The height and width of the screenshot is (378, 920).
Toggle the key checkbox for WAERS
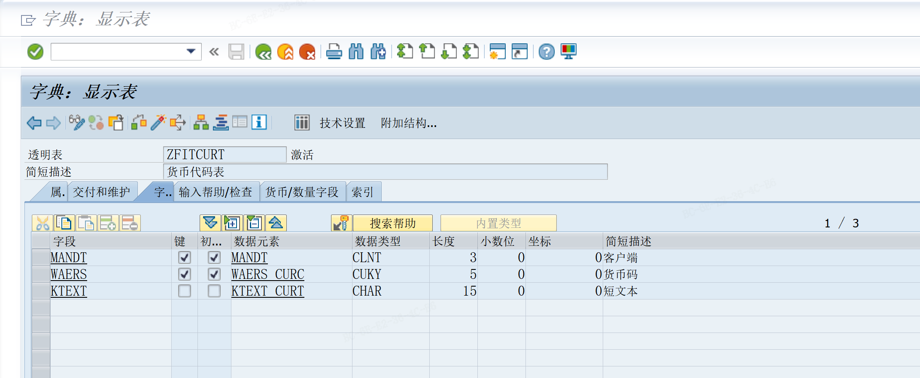pyautogui.click(x=185, y=274)
